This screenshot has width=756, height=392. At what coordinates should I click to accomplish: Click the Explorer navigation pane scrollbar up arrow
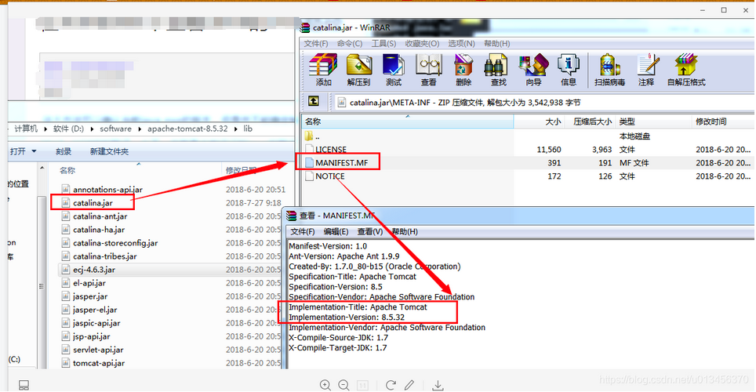pos(42,169)
